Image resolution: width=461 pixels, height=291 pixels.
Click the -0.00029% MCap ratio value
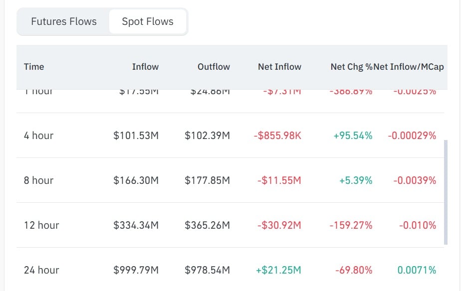point(412,136)
